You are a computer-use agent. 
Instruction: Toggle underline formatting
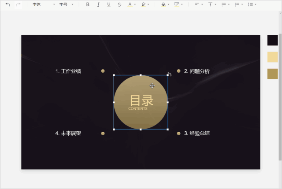pos(109,4)
